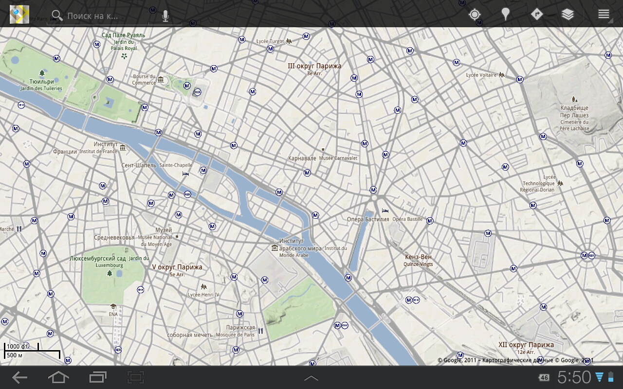Tap the Institut de France building marker
This screenshot has height=389, width=623.
point(123,147)
